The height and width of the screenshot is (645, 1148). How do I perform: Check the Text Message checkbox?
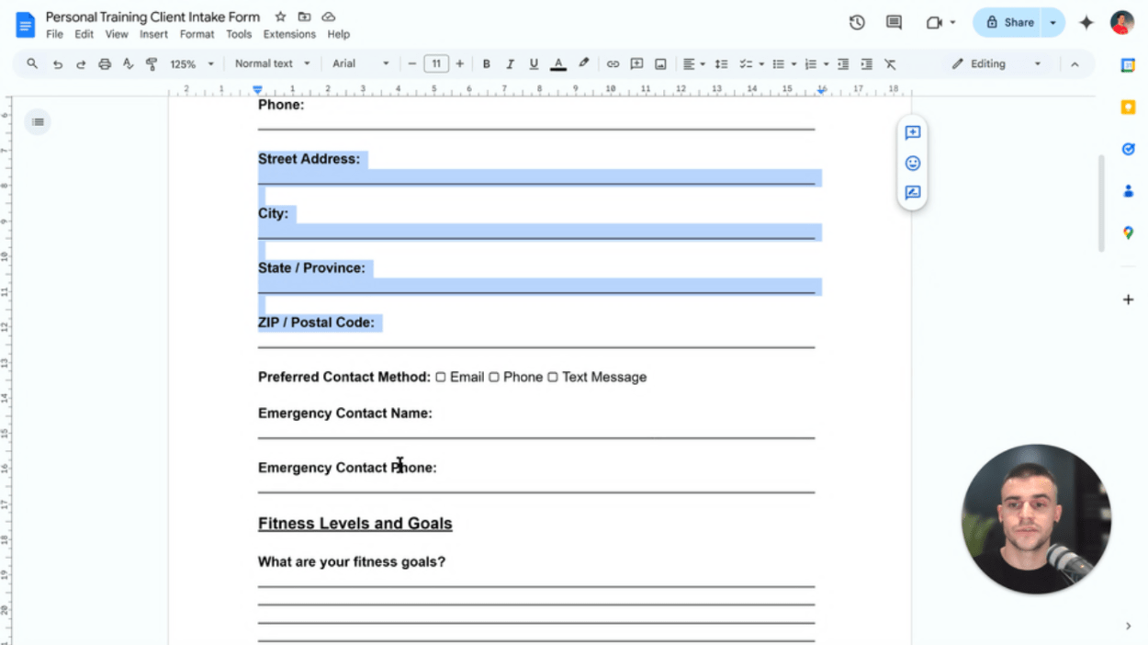click(x=552, y=377)
